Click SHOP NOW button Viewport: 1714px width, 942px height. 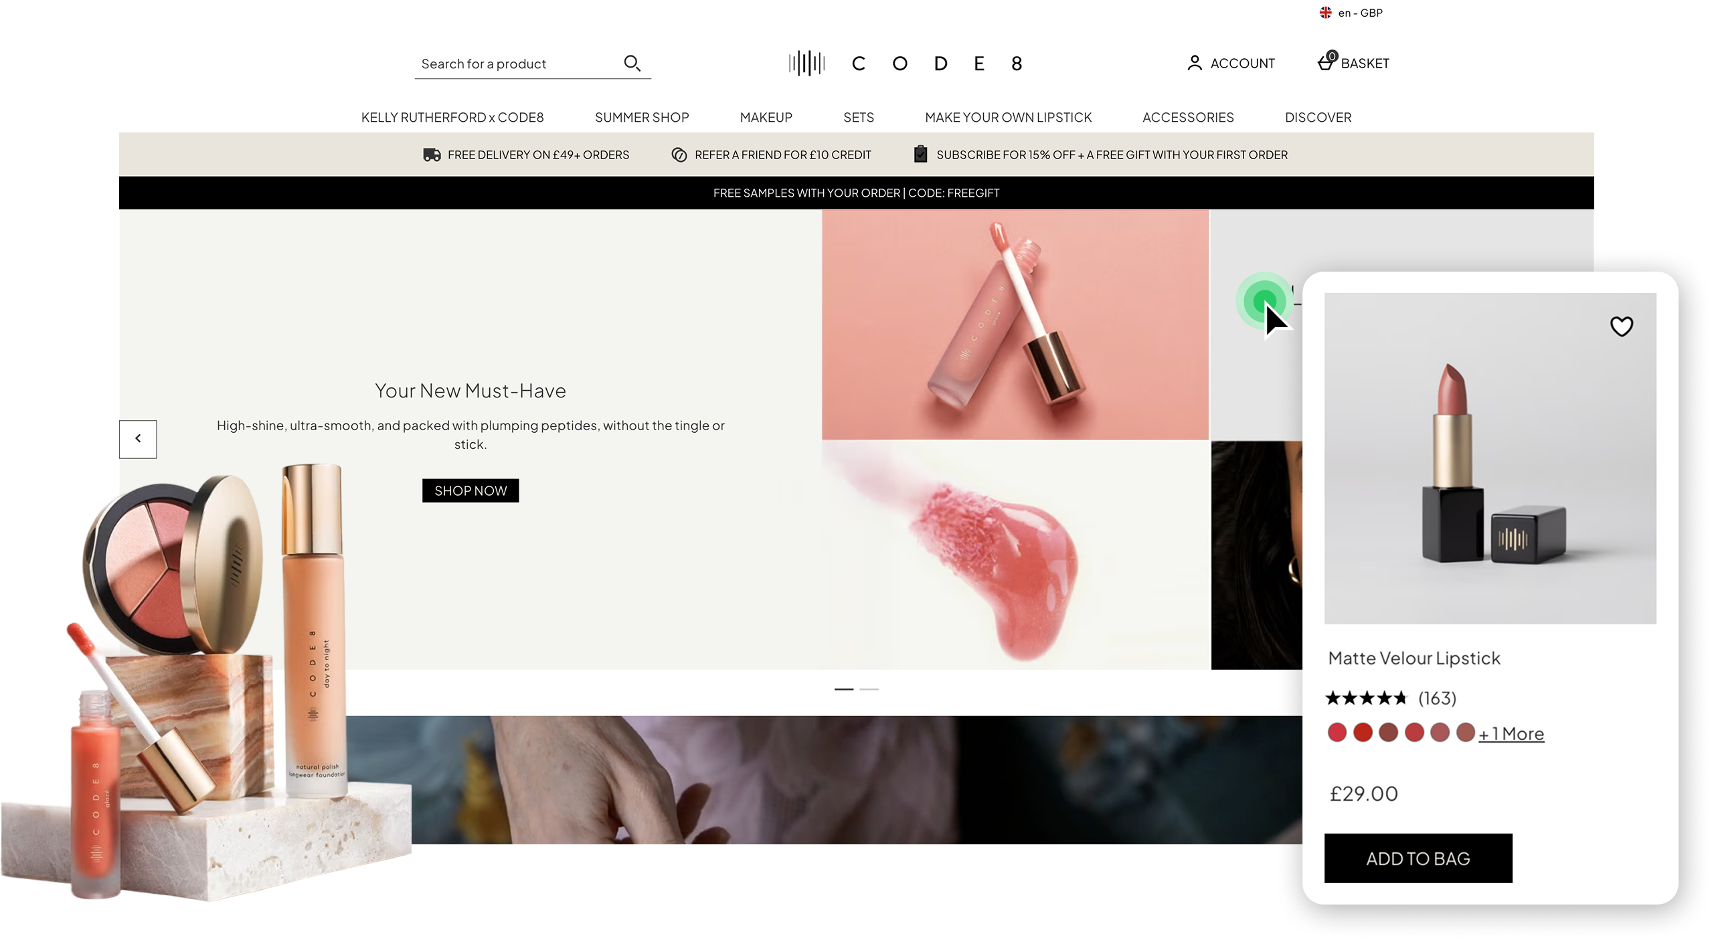click(470, 490)
